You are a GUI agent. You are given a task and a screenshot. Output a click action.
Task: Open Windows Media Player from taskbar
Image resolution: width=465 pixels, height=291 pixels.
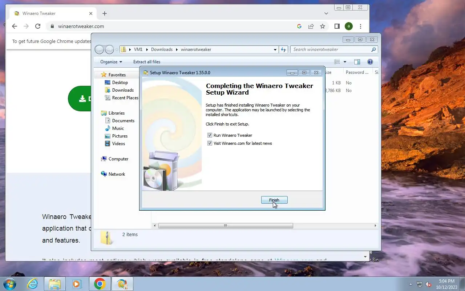pyautogui.click(x=77, y=284)
